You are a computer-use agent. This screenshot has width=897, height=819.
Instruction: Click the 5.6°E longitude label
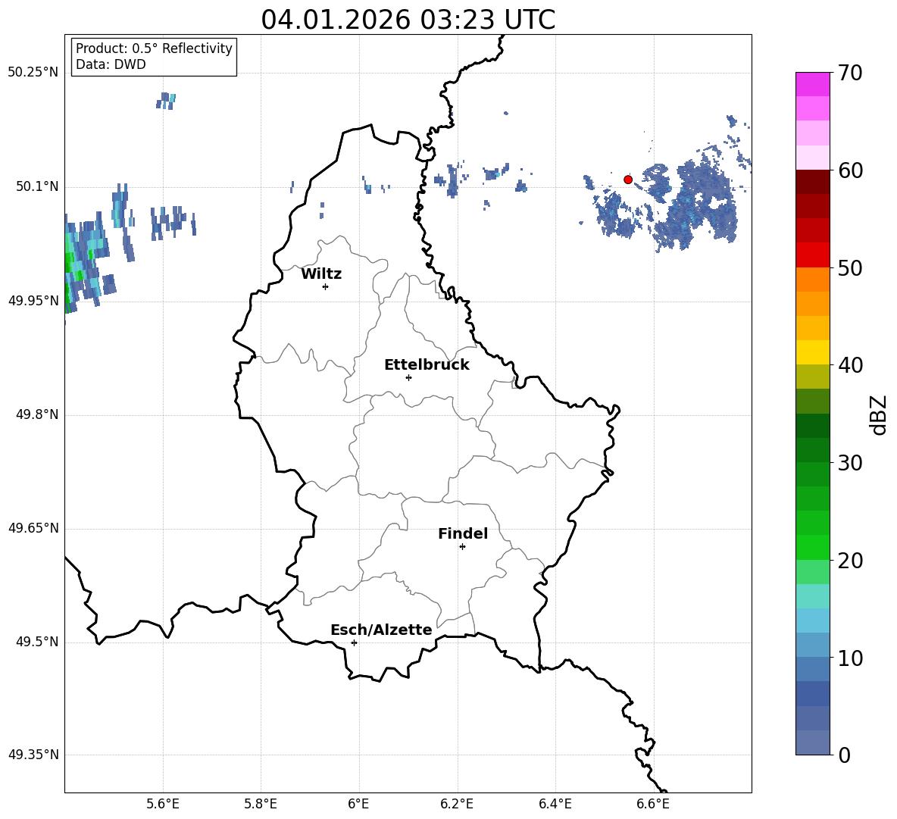click(x=162, y=804)
